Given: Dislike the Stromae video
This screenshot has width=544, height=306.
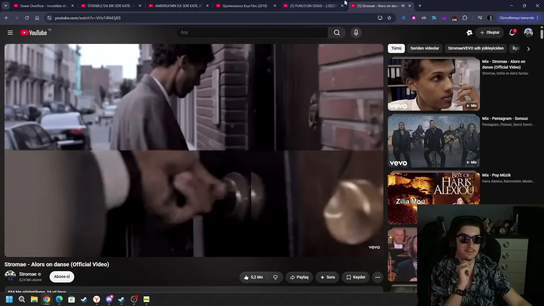Looking at the screenshot, I should point(275,277).
